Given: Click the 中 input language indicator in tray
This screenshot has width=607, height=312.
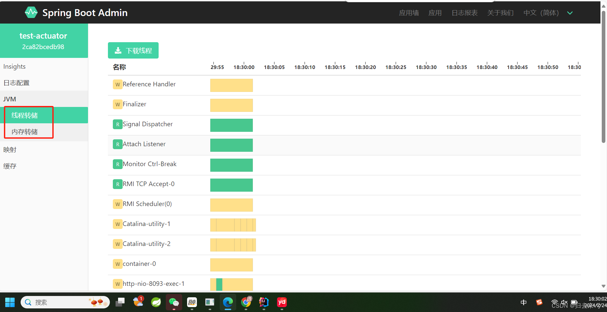Looking at the screenshot, I should (524, 302).
